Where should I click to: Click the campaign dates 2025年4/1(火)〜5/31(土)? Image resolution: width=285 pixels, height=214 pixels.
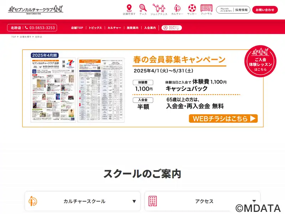pos(164,71)
